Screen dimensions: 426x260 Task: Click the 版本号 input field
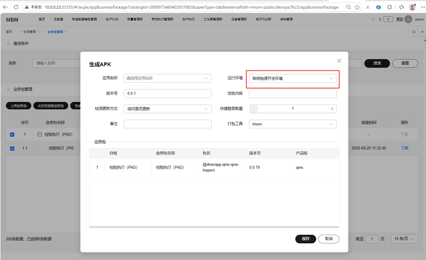(168, 94)
